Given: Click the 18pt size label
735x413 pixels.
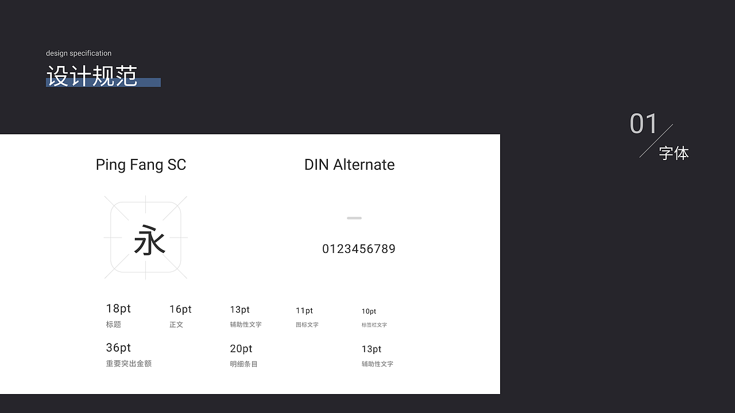Looking at the screenshot, I should pyautogui.click(x=118, y=309).
